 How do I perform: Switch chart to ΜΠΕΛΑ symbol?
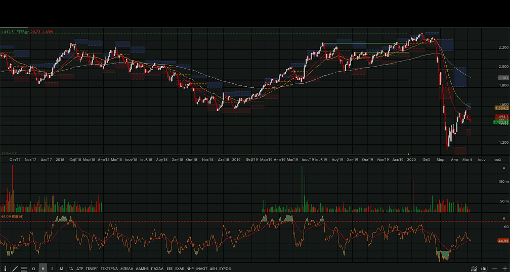tap(126, 268)
